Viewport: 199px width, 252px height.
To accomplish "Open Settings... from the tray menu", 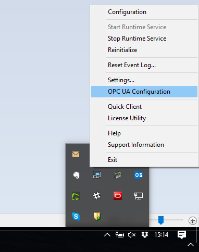I will pos(144,80).
